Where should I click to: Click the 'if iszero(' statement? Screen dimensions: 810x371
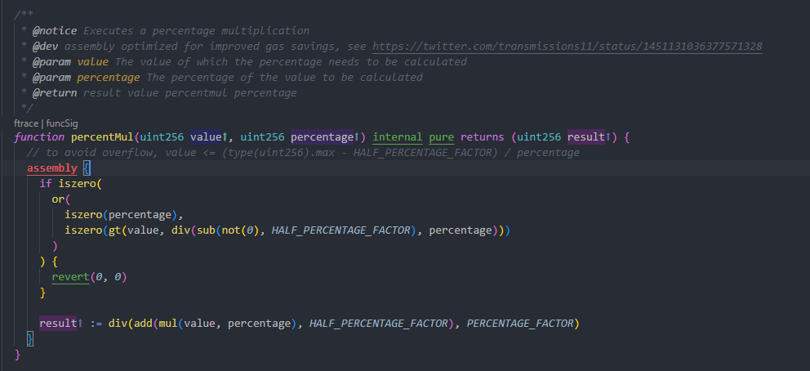tap(71, 184)
